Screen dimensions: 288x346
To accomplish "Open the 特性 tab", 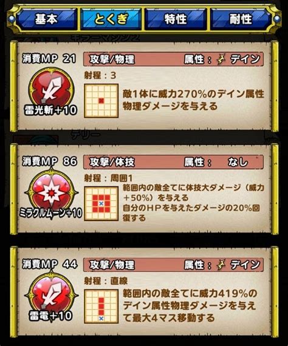I will point(176,19).
